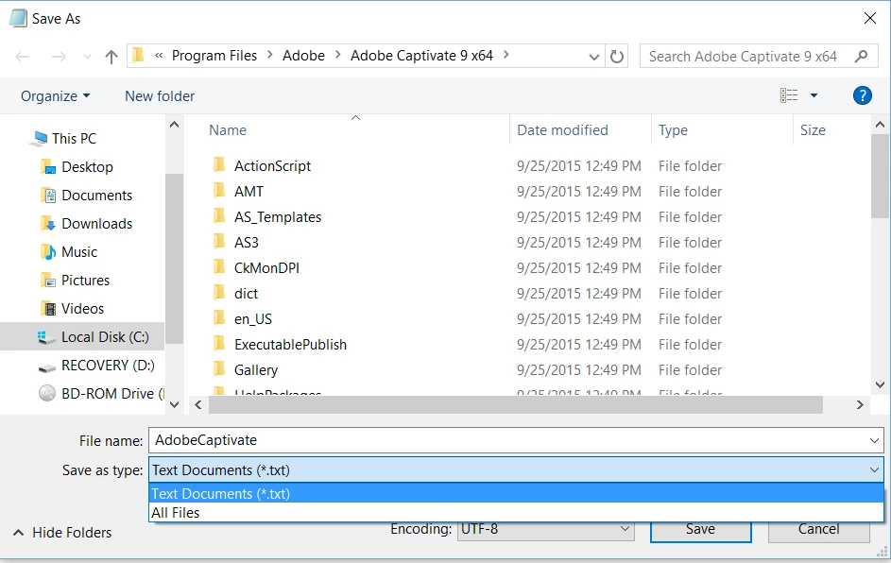Expand the chevron after Adobe Captivate 9 x64
Image resolution: width=891 pixels, height=563 pixels.
point(505,55)
